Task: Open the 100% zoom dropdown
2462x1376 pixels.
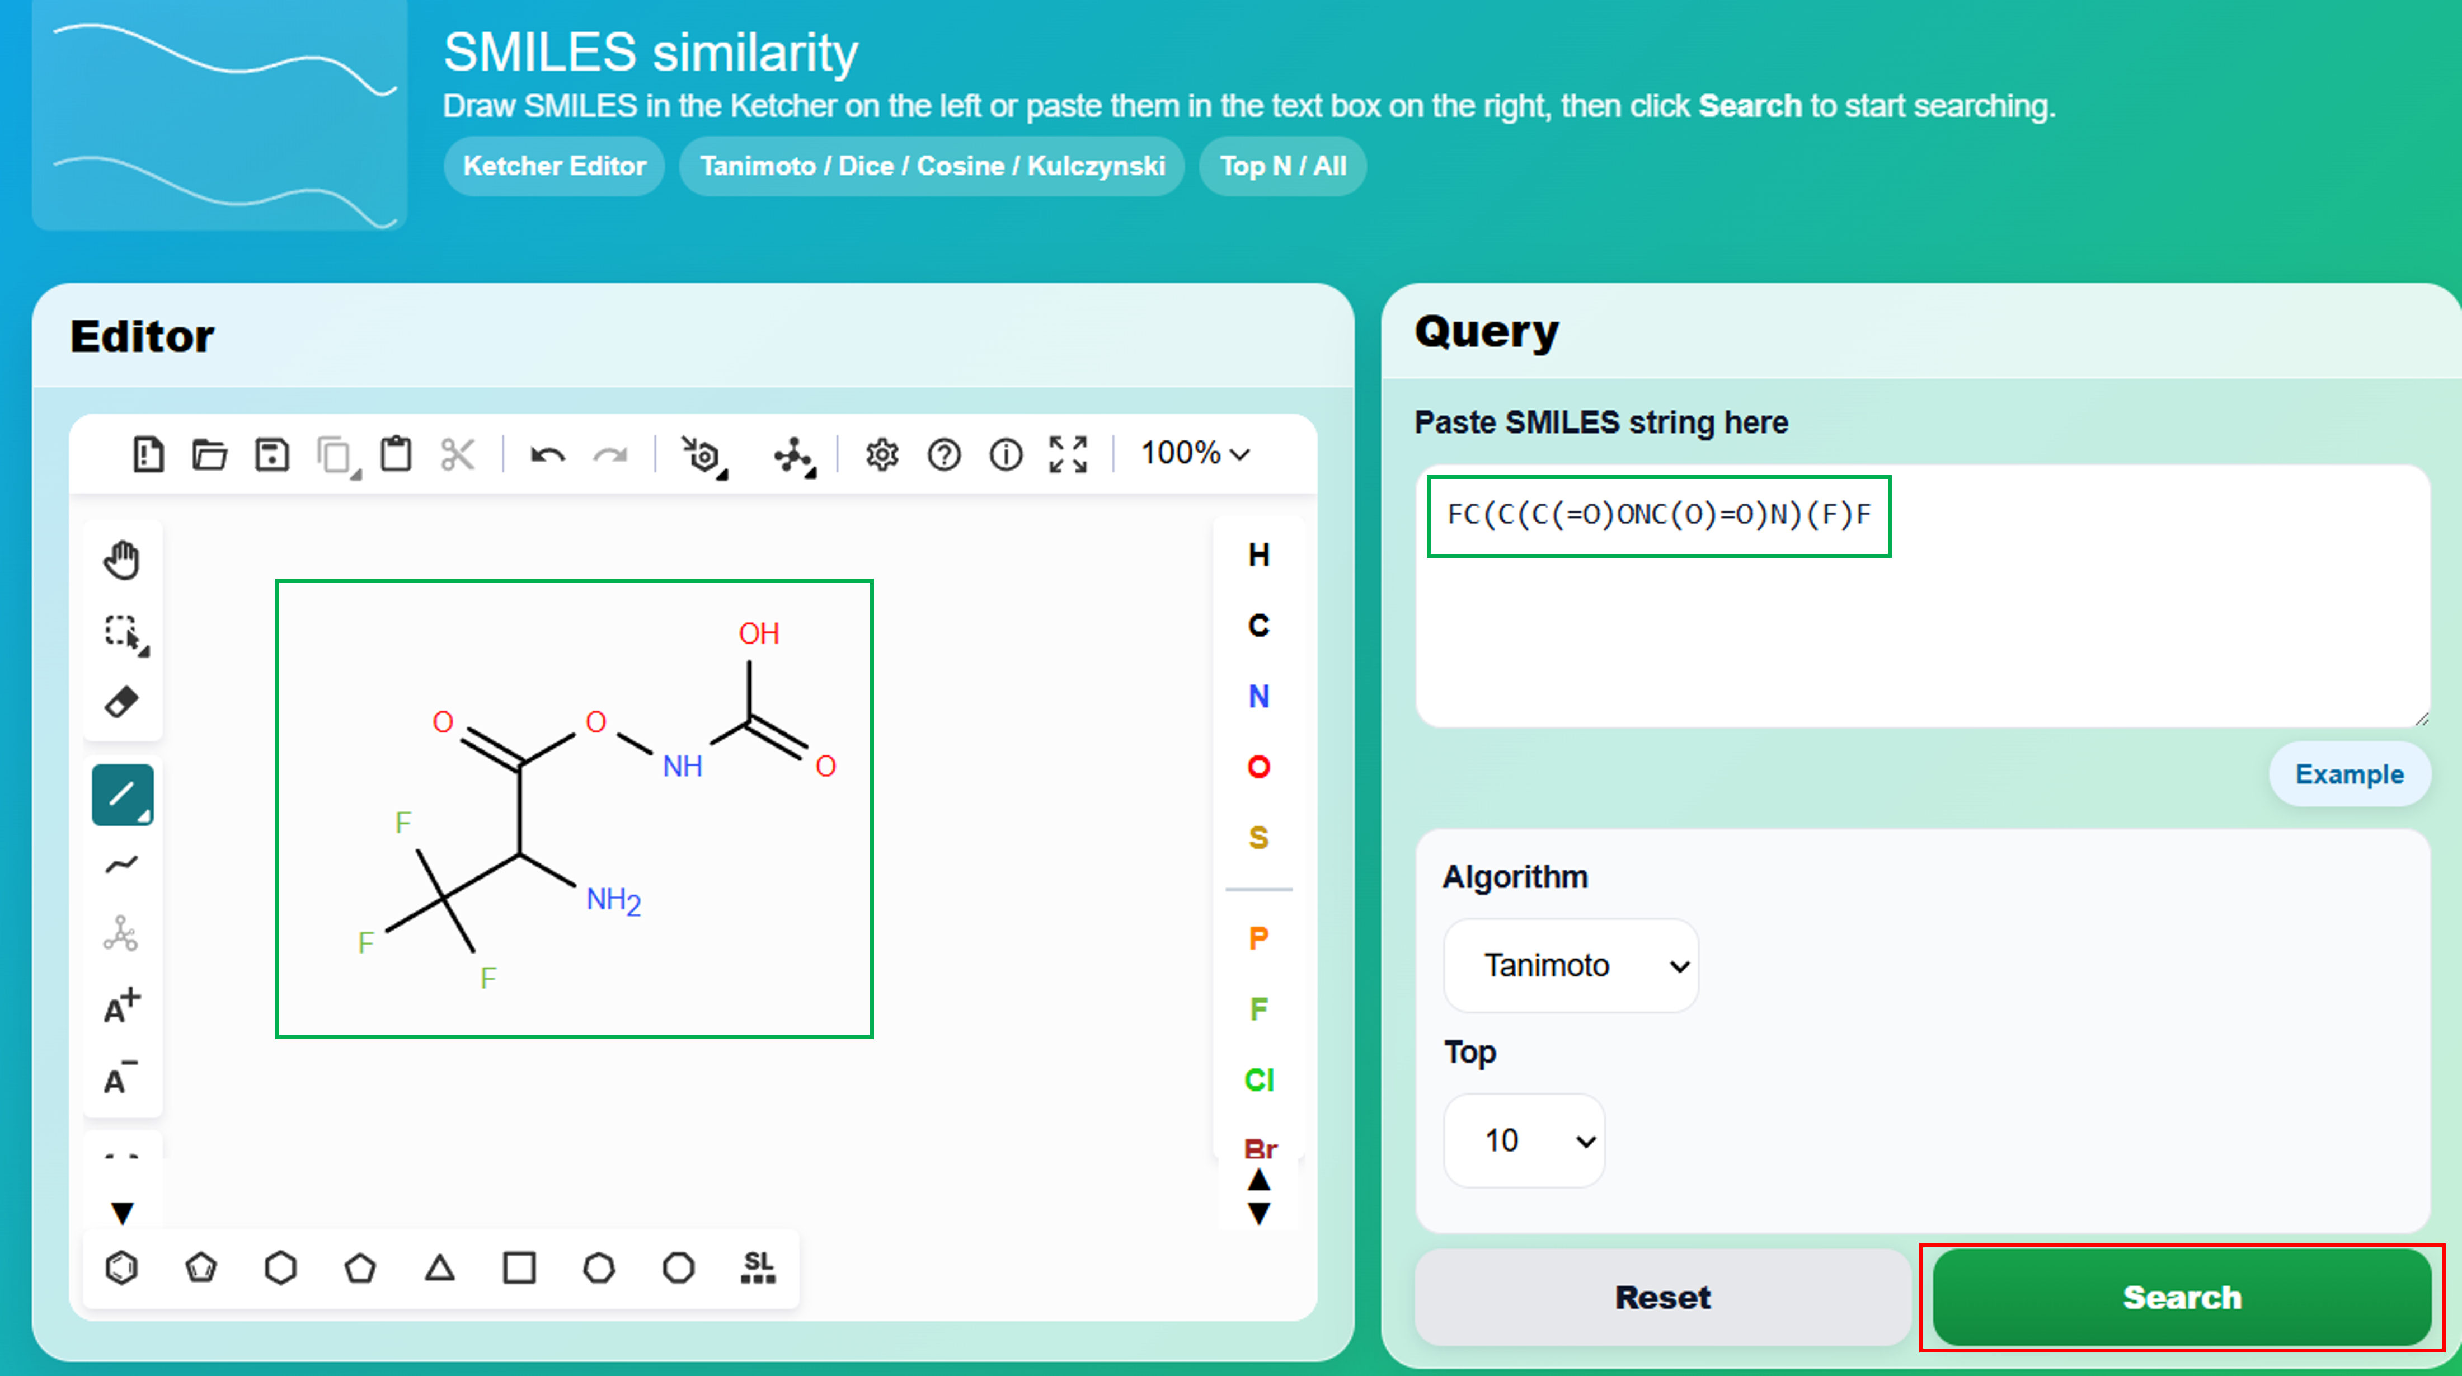Action: pos(1195,453)
